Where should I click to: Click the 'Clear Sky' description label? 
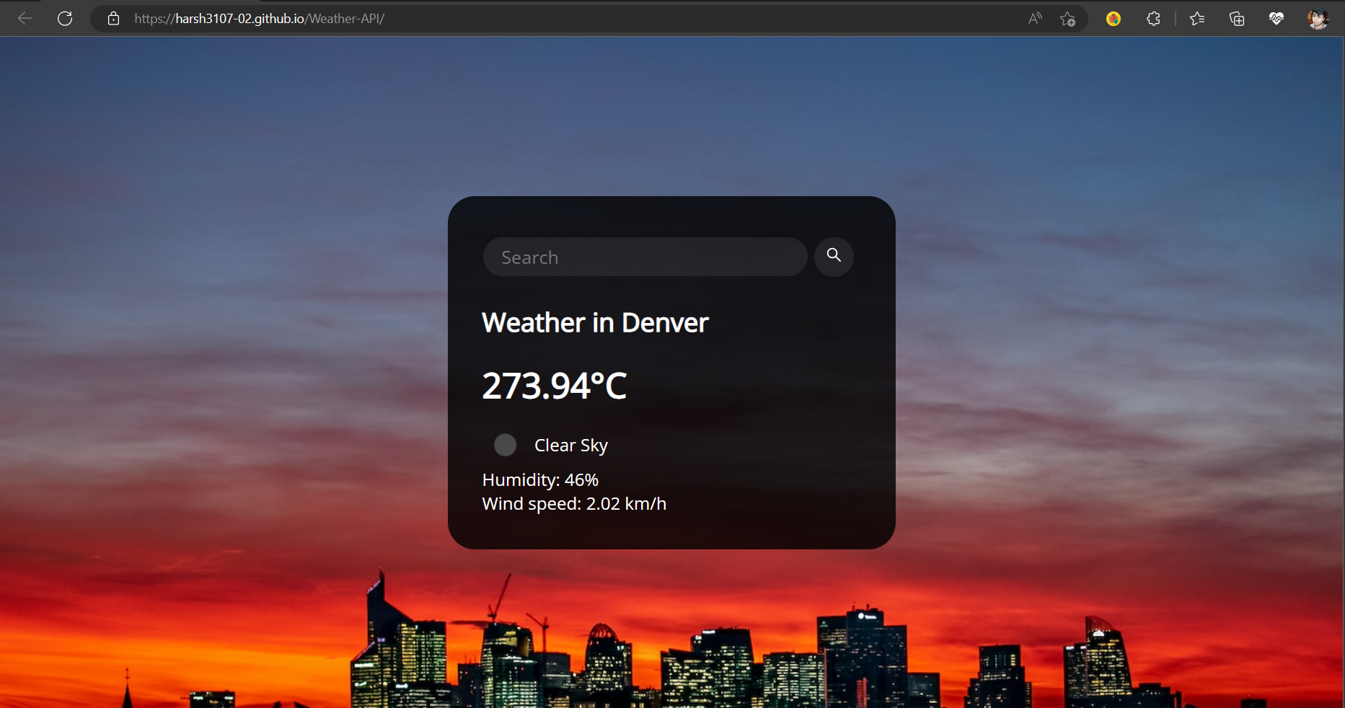coord(571,446)
